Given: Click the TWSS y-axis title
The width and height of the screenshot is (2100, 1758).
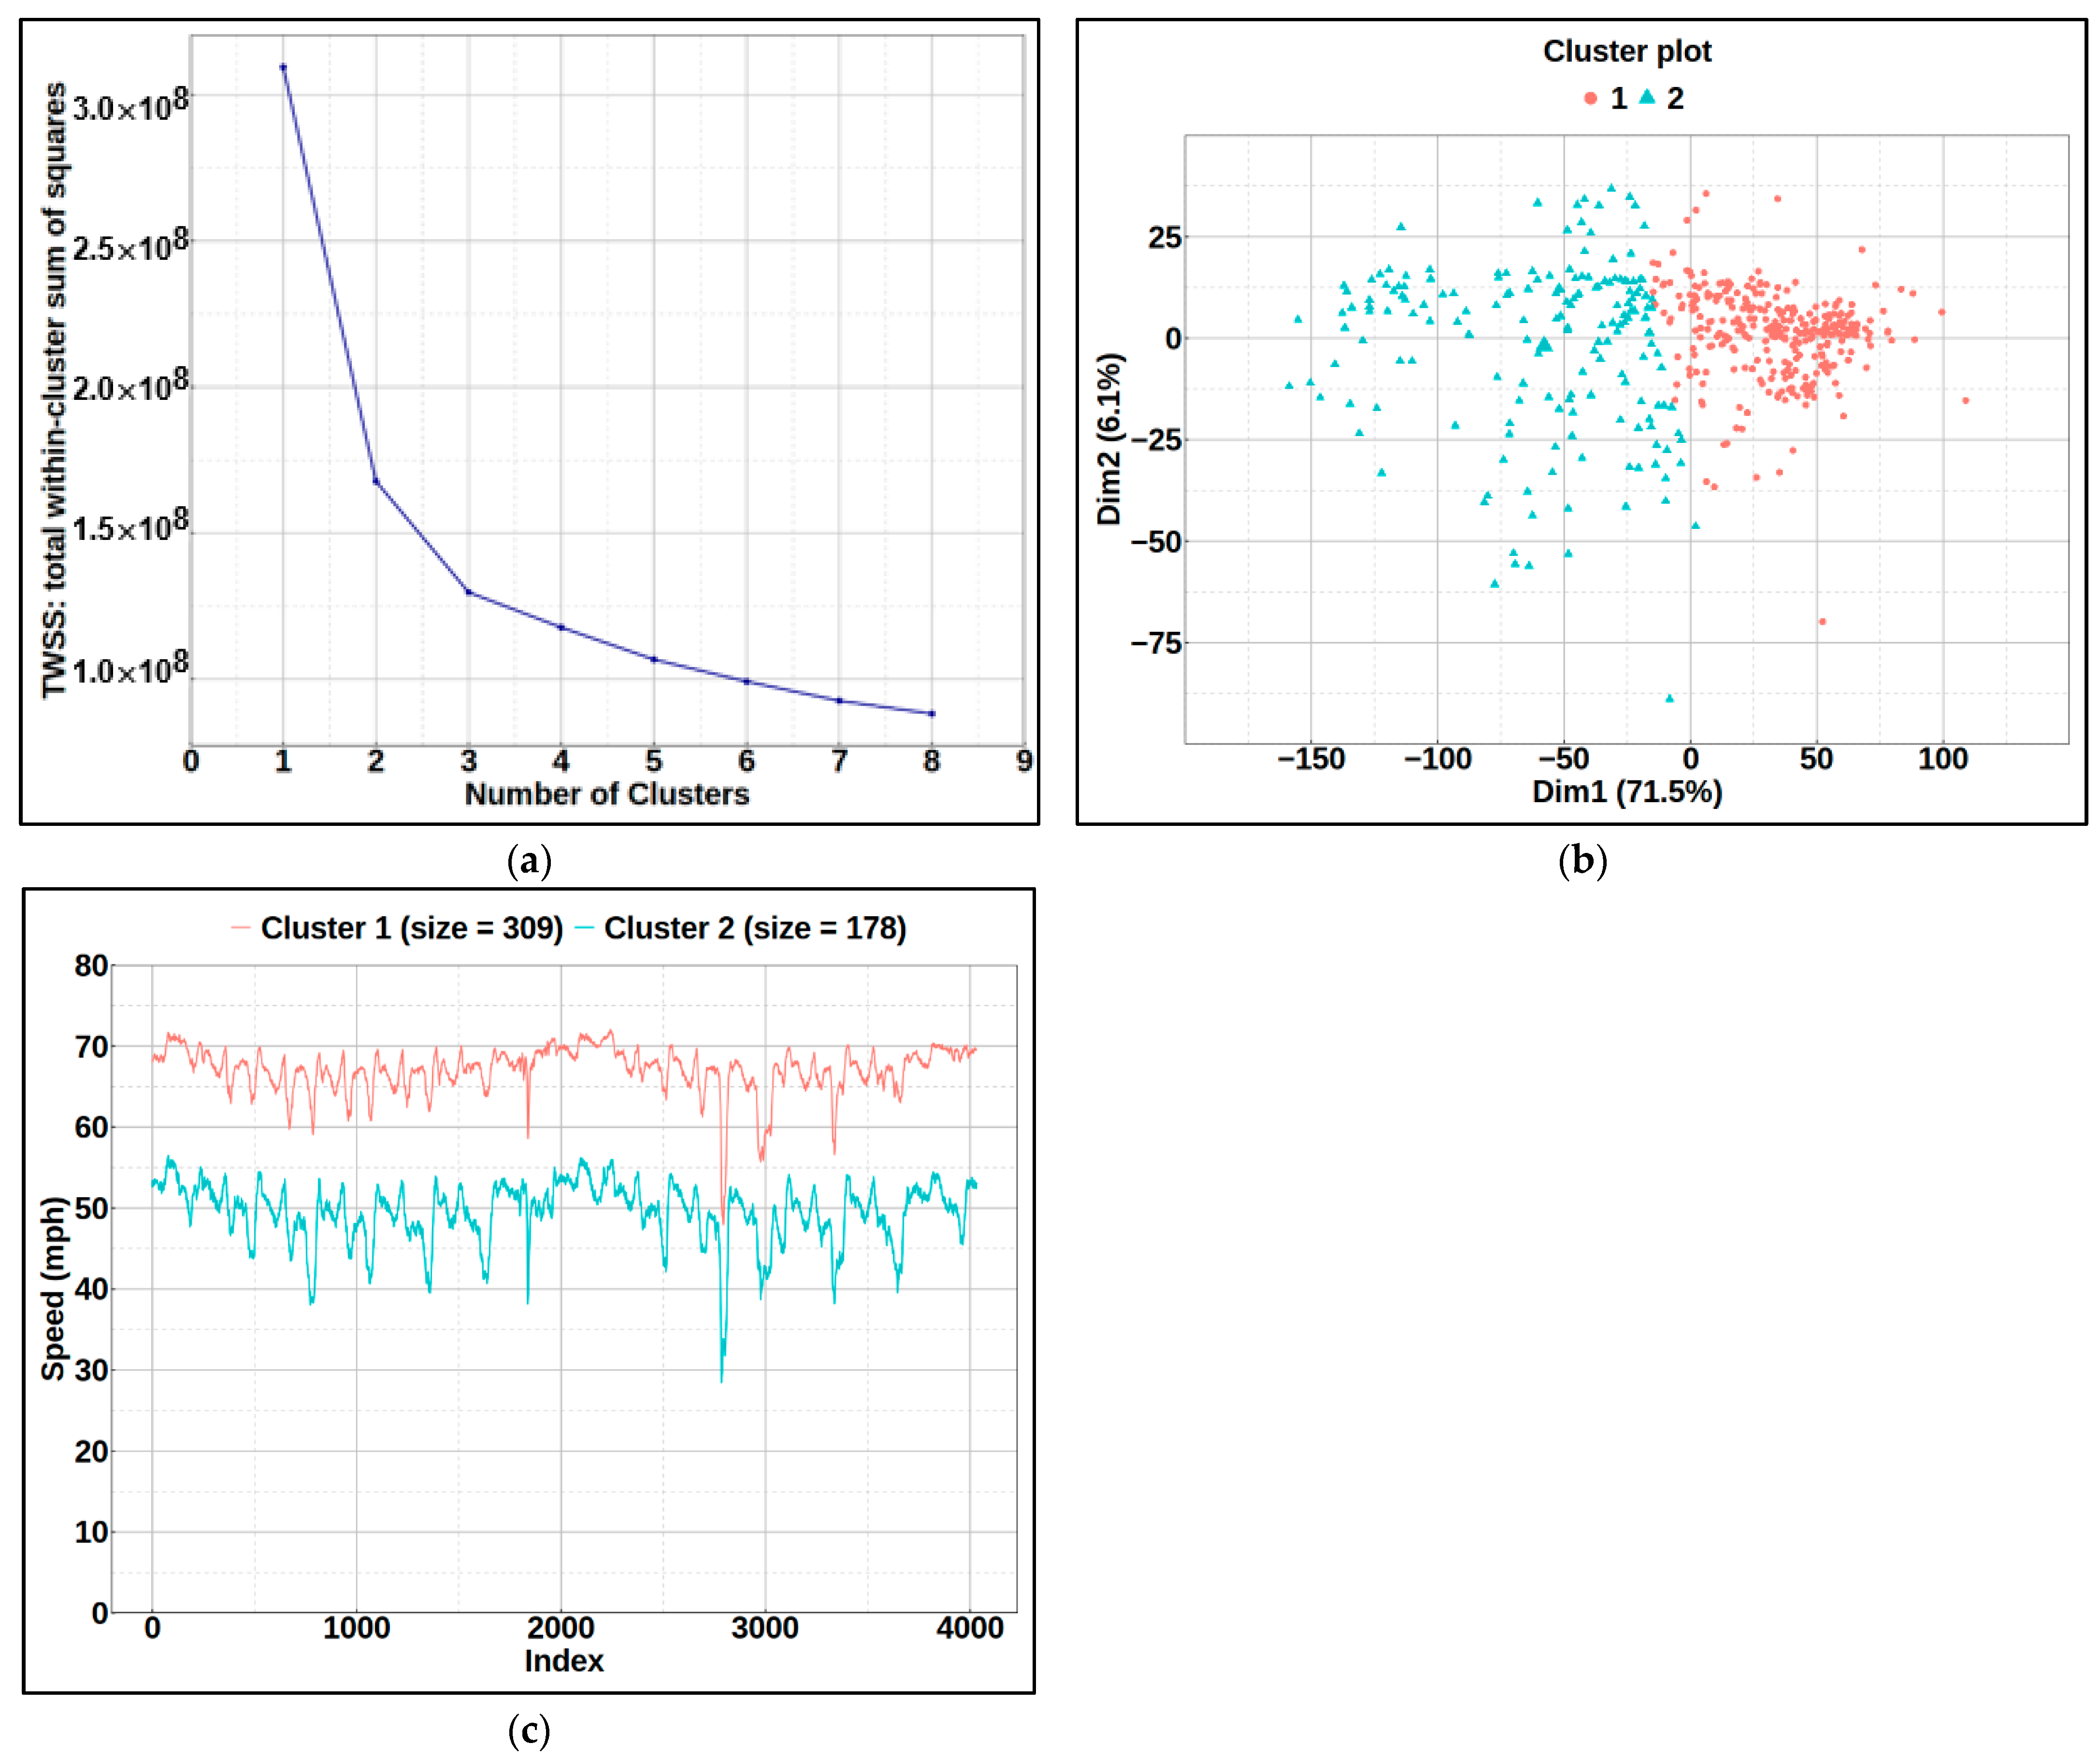Looking at the screenshot, I should click(54, 390).
